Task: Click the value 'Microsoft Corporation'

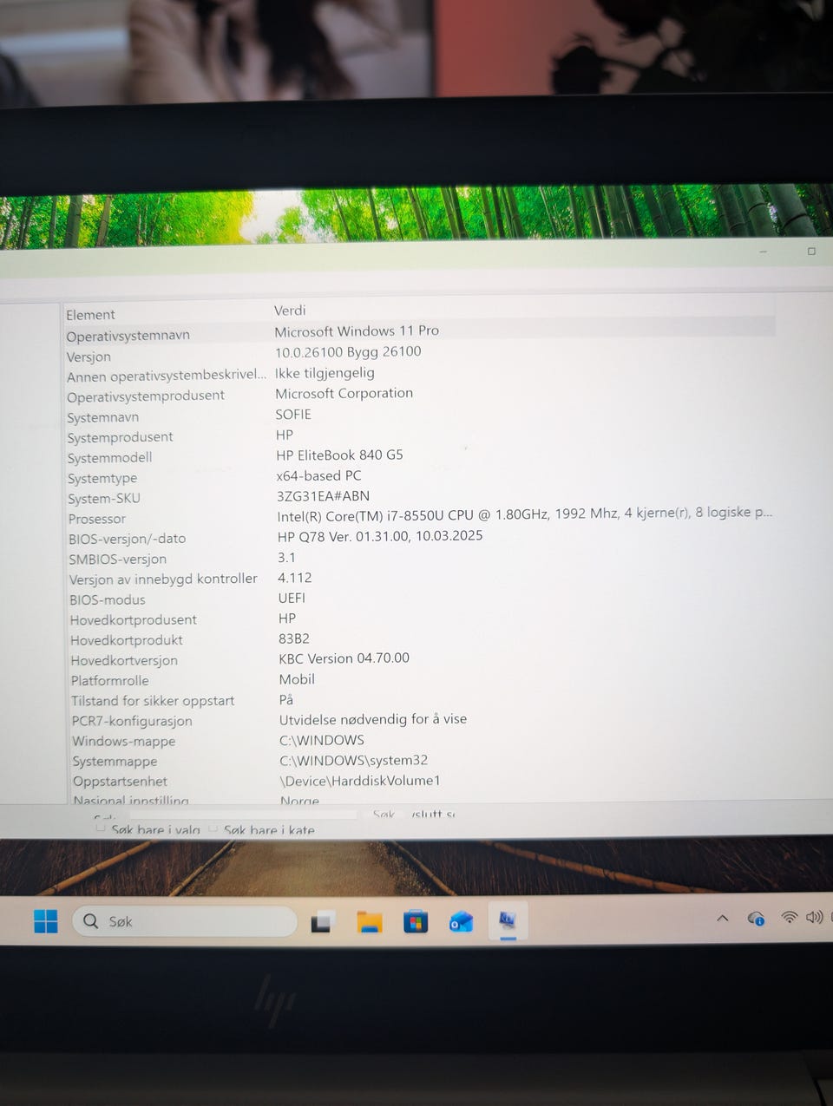Action: tap(344, 393)
